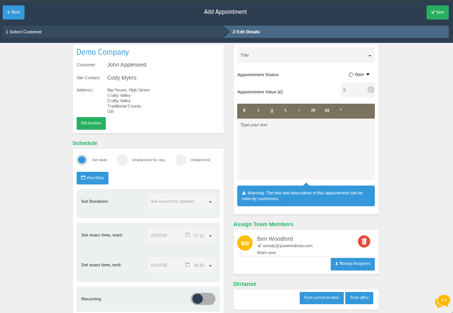Select the Unplanned for day option
453x313 pixels.
click(x=122, y=160)
